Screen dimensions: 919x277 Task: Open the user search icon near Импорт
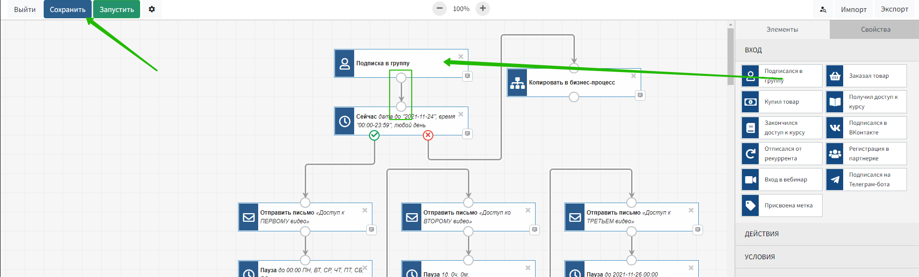823,9
